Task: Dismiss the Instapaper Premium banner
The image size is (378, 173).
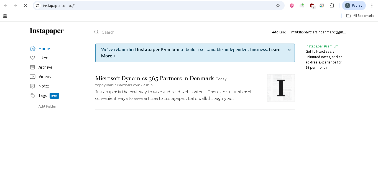Action: [289, 50]
